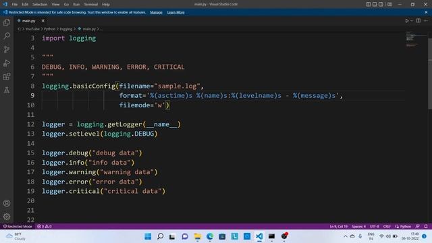432x243 pixels.
Task: Change CRLF end of line sequence
Action: click(x=387, y=227)
